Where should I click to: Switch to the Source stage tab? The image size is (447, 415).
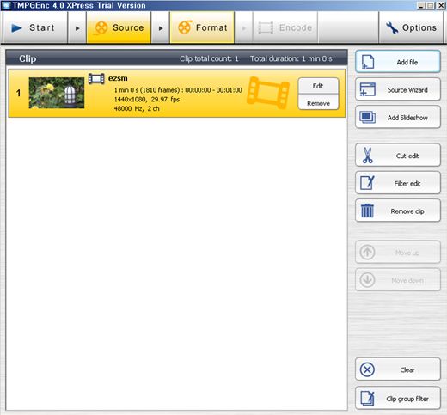coord(119,27)
